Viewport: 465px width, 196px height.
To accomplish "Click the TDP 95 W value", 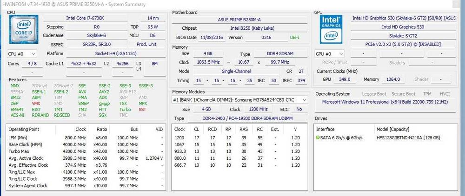I will [153, 27].
